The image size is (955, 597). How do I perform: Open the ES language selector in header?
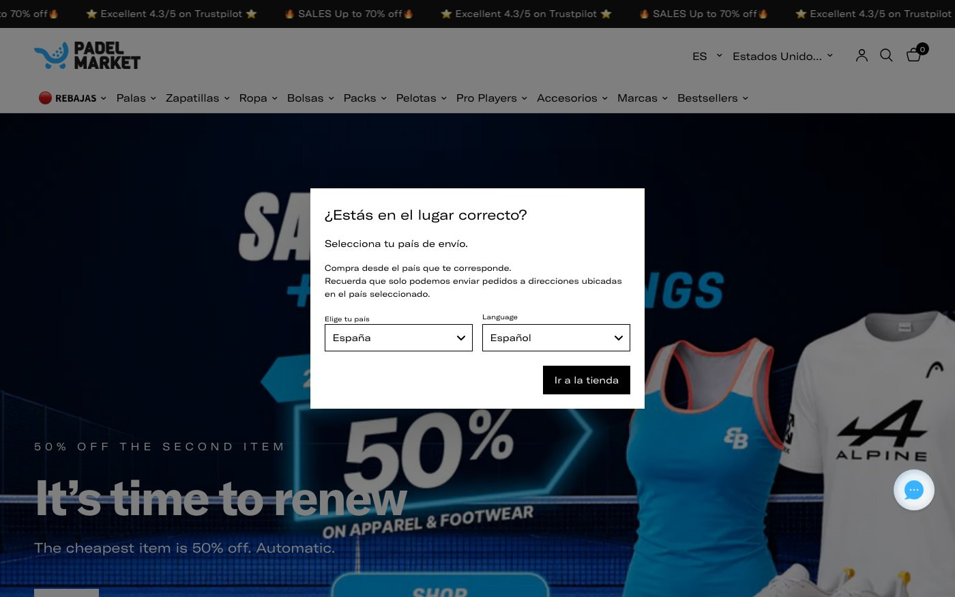tap(707, 56)
